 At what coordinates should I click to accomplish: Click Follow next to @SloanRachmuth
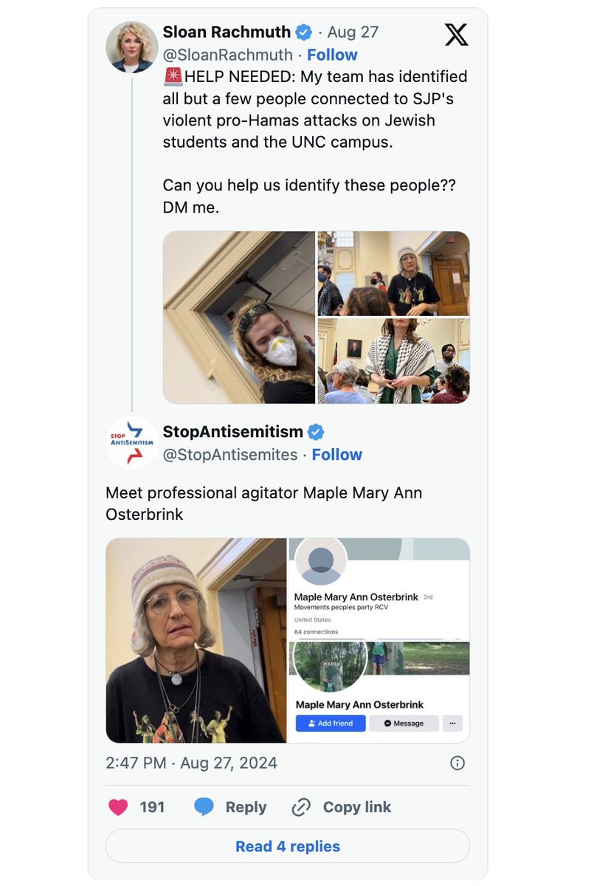tap(332, 55)
